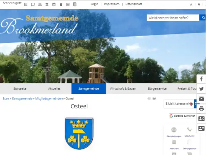Click the Login link
The height and width of the screenshot is (155, 206).
pyautogui.click(x=94, y=4)
